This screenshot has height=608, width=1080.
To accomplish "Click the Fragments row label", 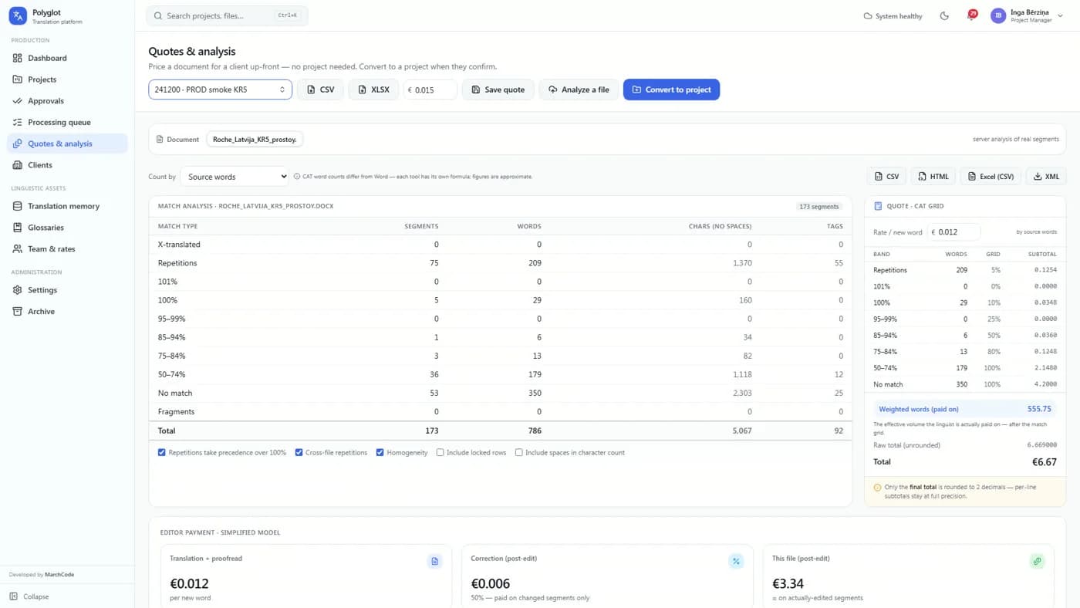I will point(177,412).
